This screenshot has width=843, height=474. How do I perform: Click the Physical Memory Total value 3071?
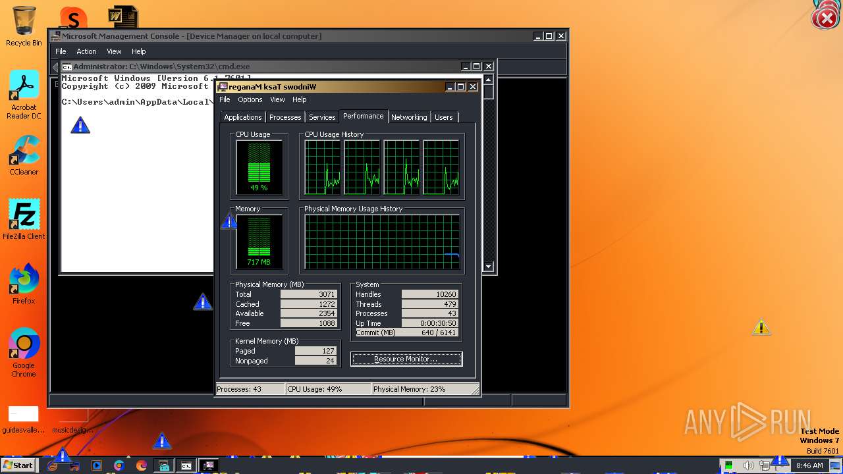tap(309, 294)
